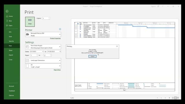This screenshot has height=104, width=185.
Task: Open Account settings
Action: pos(12,86)
